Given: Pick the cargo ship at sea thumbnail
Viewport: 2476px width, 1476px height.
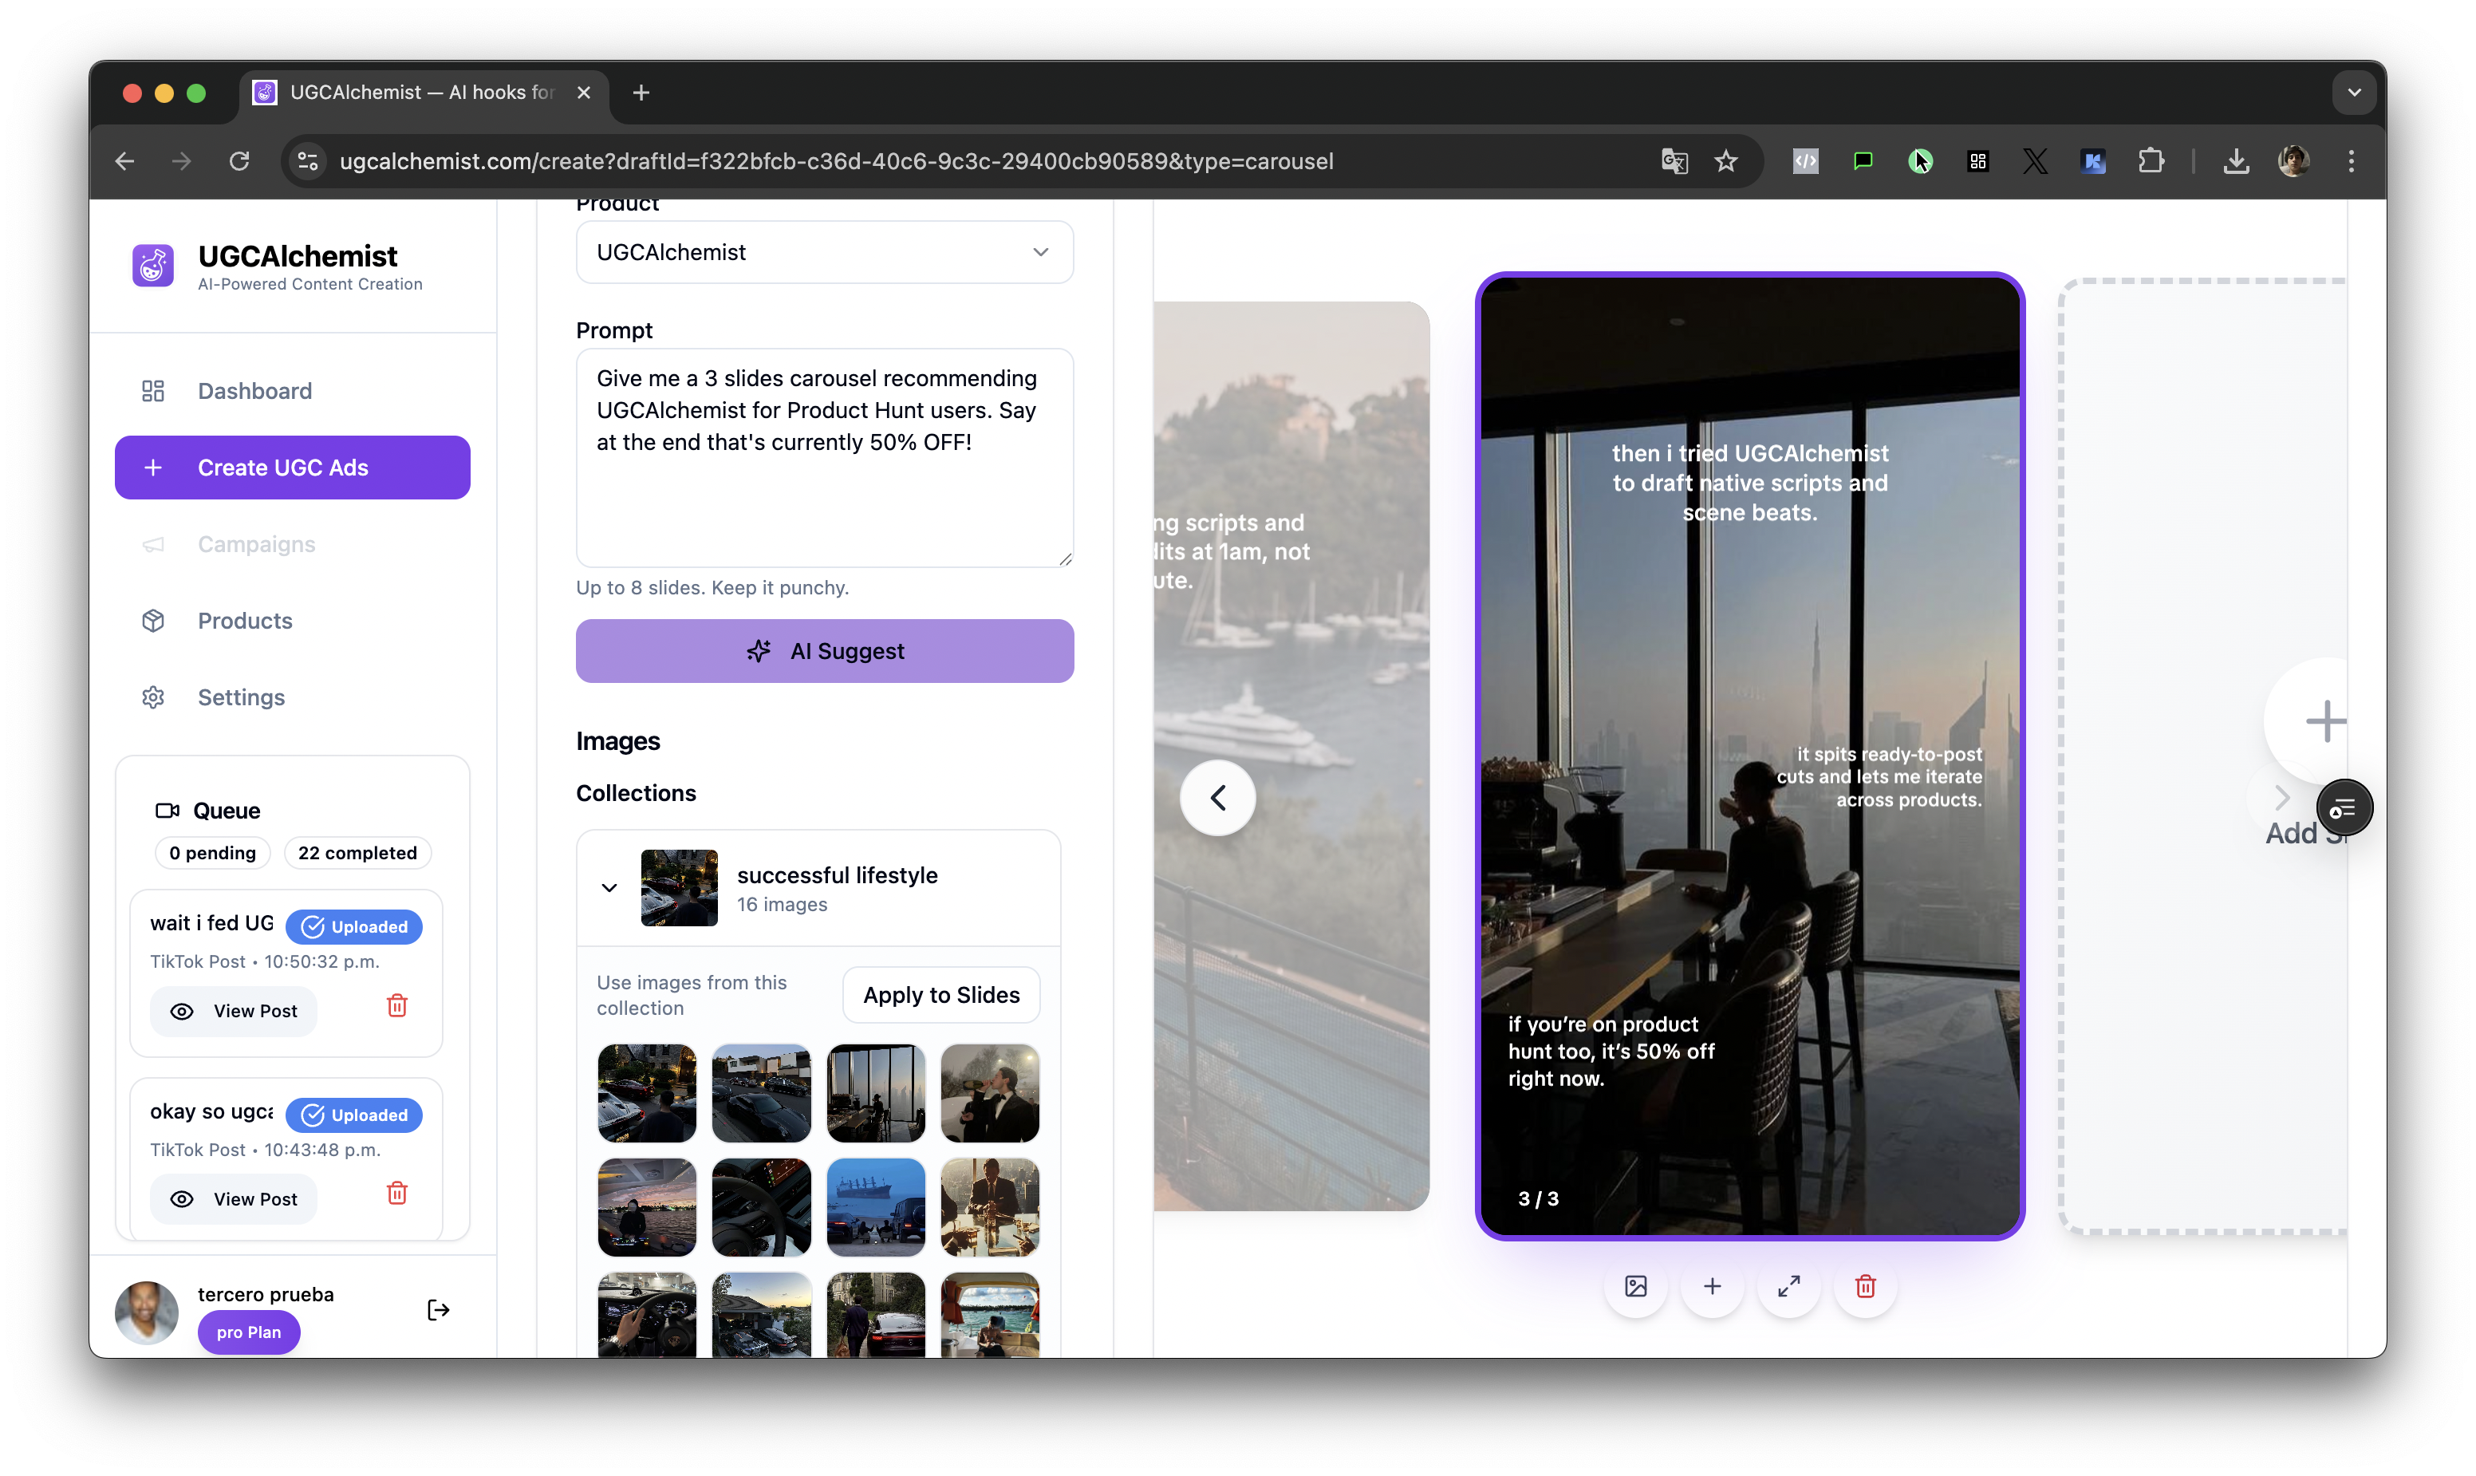Looking at the screenshot, I should [x=875, y=1207].
